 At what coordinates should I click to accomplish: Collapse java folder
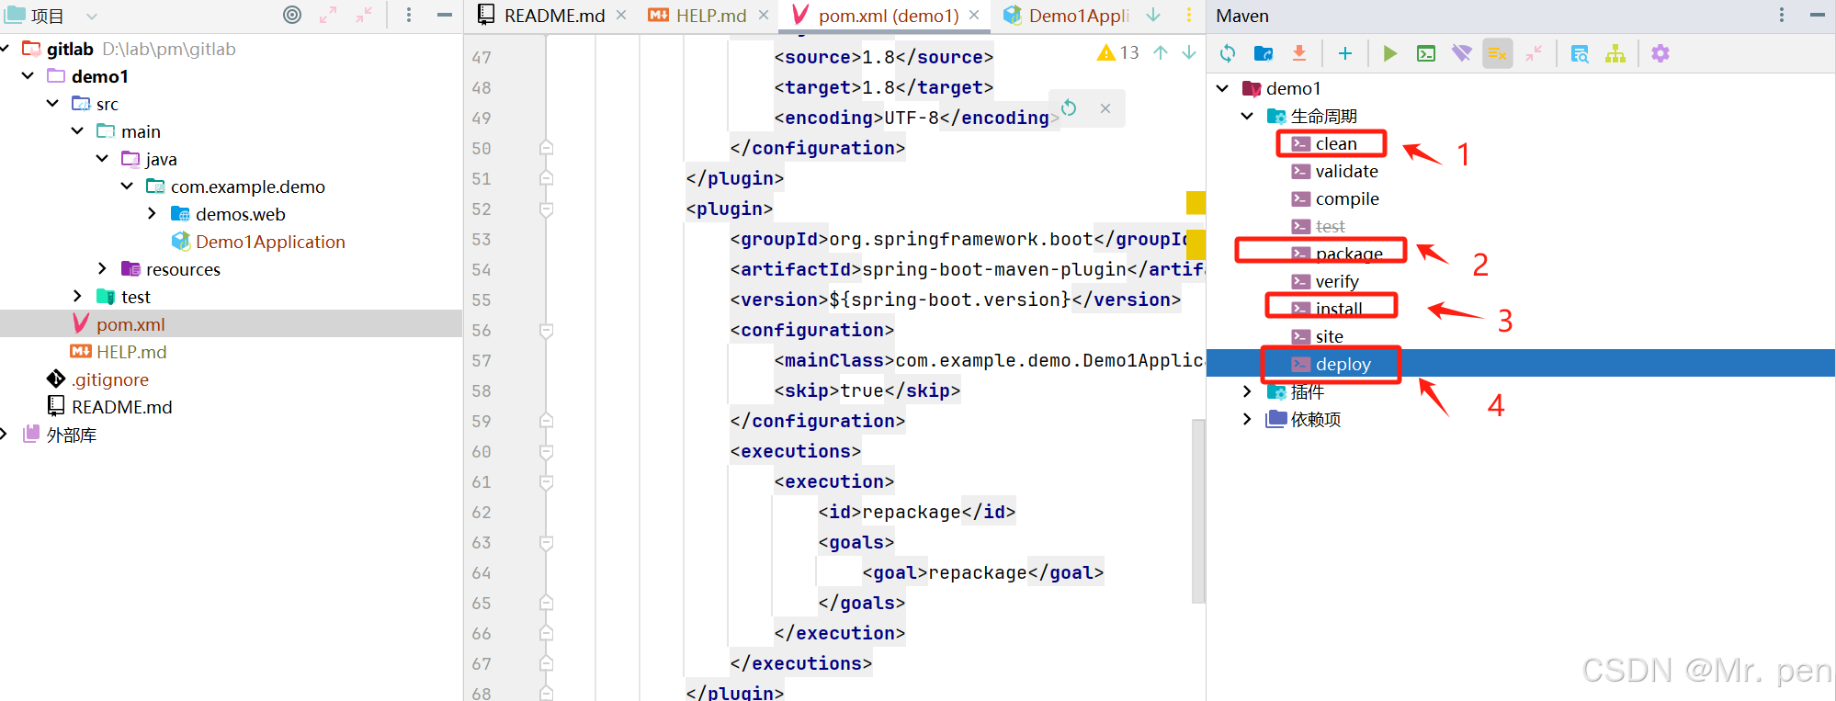pos(102,158)
